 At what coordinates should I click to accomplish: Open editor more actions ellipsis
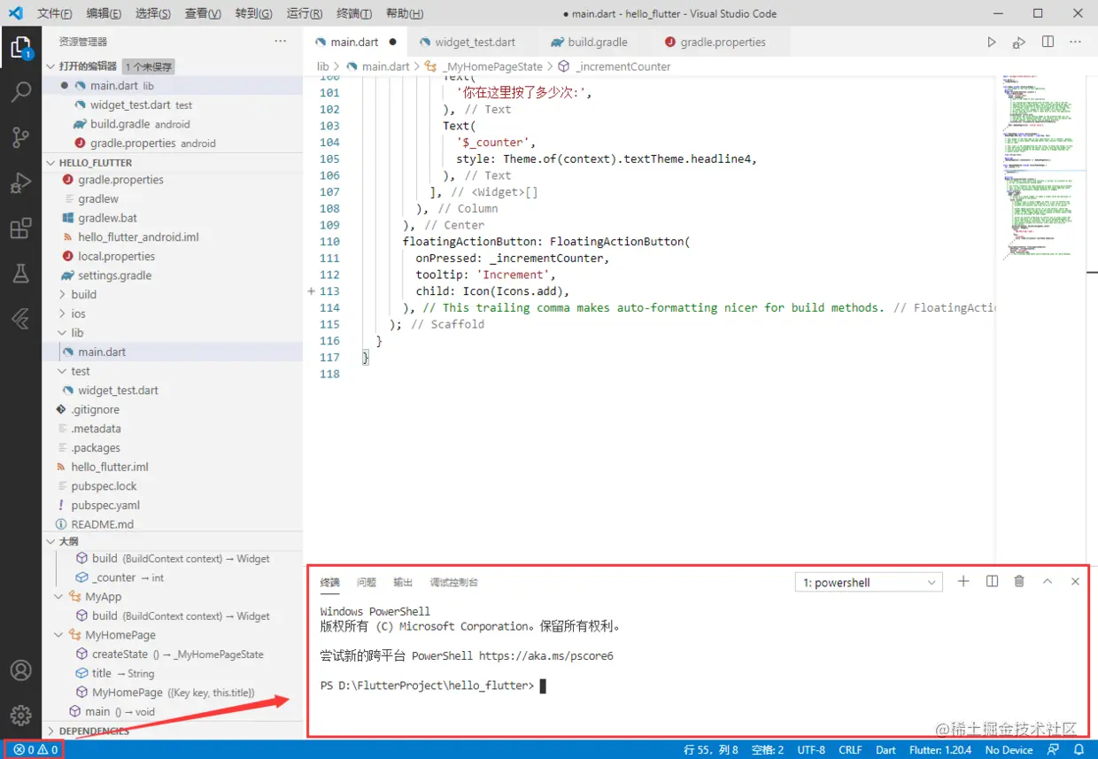pos(1075,42)
